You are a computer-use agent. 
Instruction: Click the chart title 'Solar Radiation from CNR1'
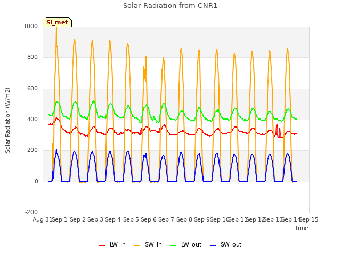coord(170,6)
